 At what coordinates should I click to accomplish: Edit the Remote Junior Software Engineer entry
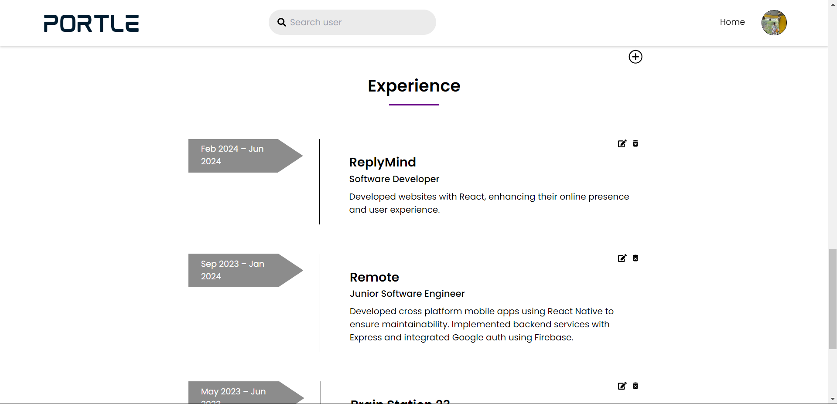point(622,258)
